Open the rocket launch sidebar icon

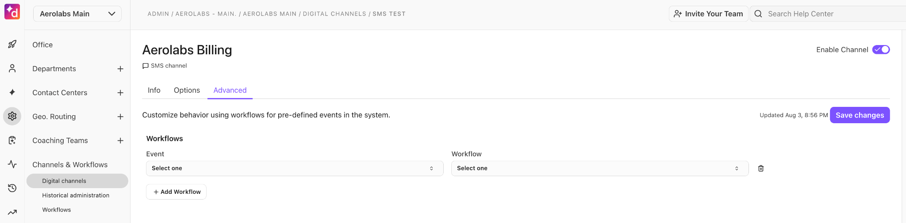(x=12, y=44)
